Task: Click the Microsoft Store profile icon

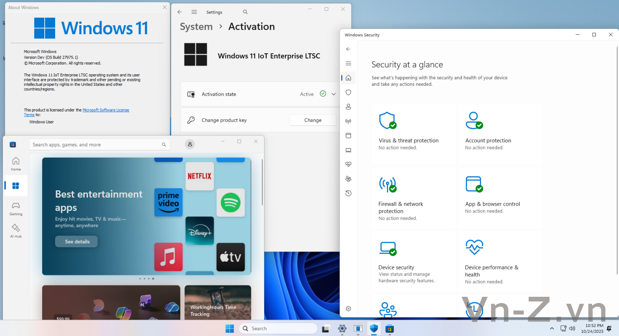Action: [x=190, y=144]
